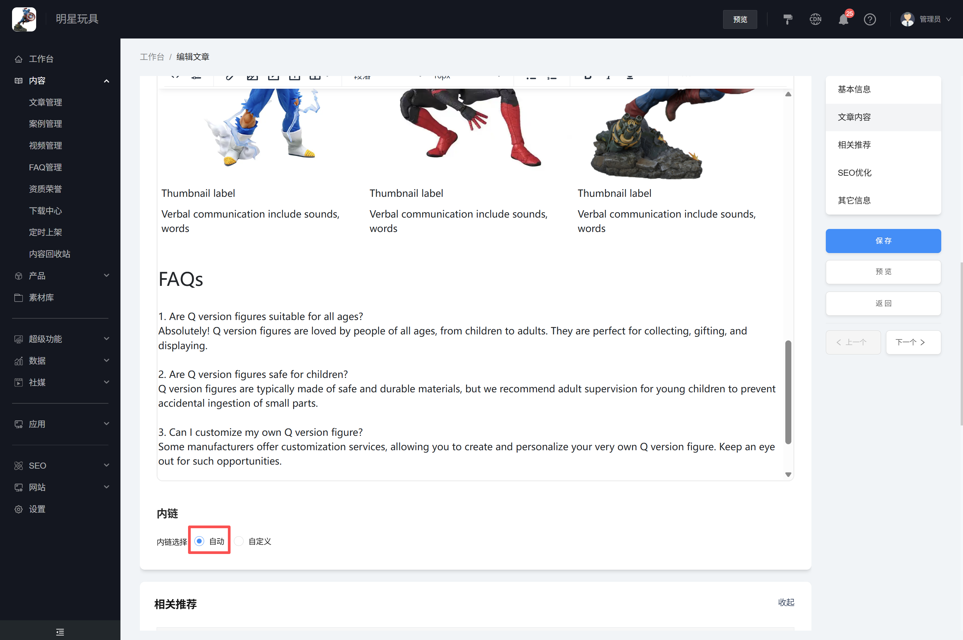Click the notification bell icon
Screen dimensions: 963x640
[843, 19]
